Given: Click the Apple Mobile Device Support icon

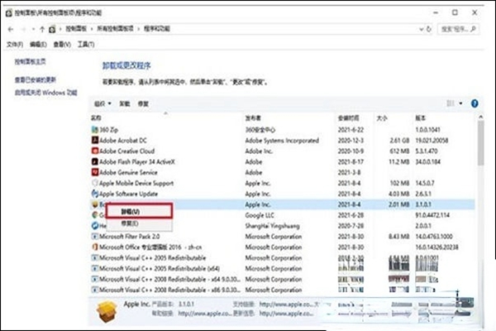Looking at the screenshot, I should click(94, 183).
